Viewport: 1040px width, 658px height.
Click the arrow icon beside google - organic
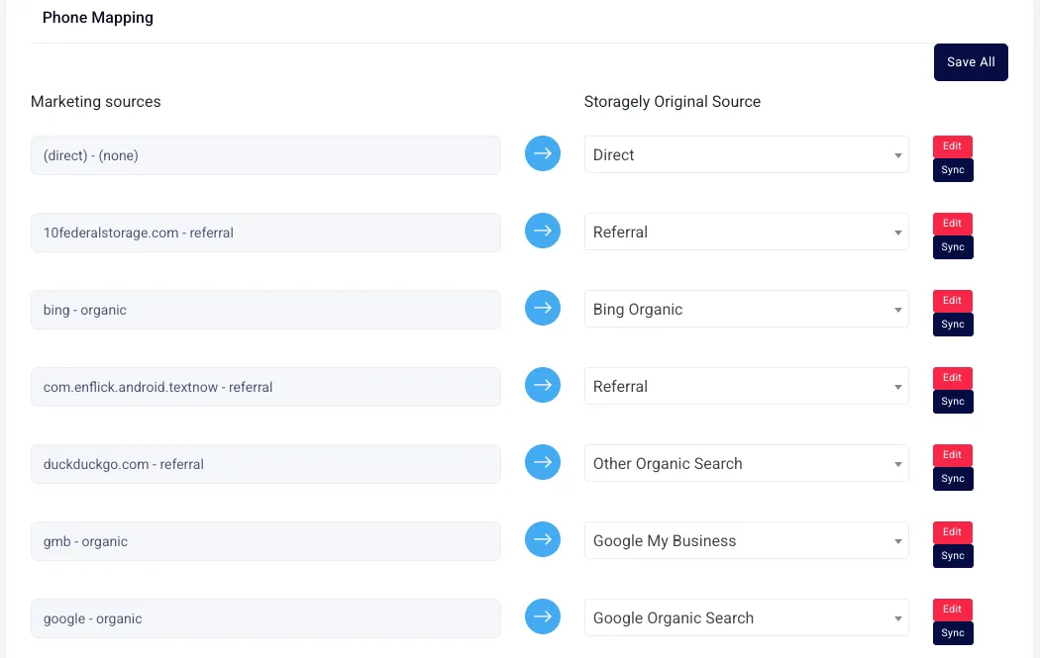[543, 616]
